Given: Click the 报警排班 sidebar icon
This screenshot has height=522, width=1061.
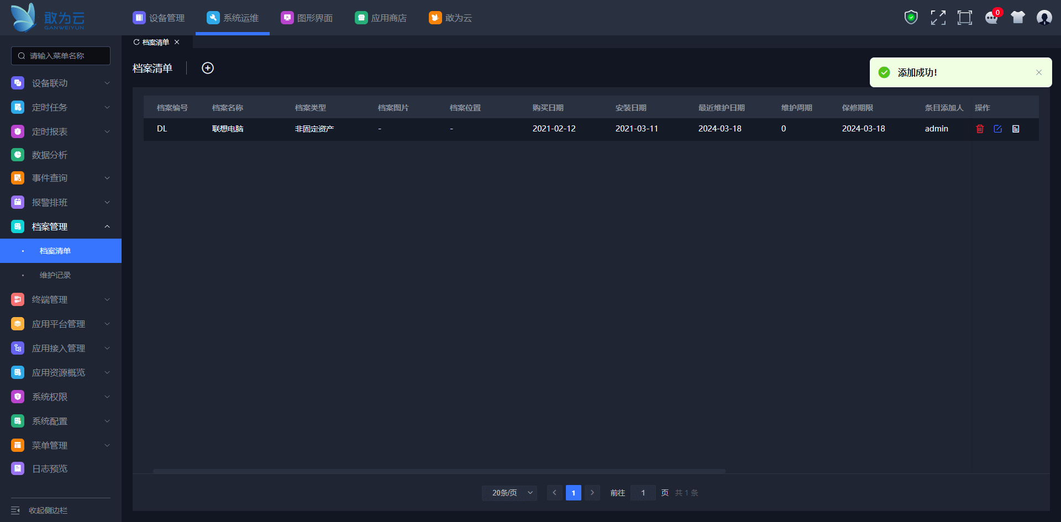Looking at the screenshot, I should coord(18,202).
